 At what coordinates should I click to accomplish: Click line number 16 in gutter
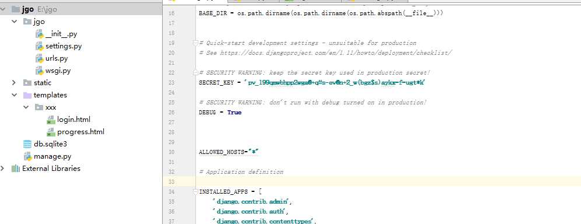(x=171, y=13)
